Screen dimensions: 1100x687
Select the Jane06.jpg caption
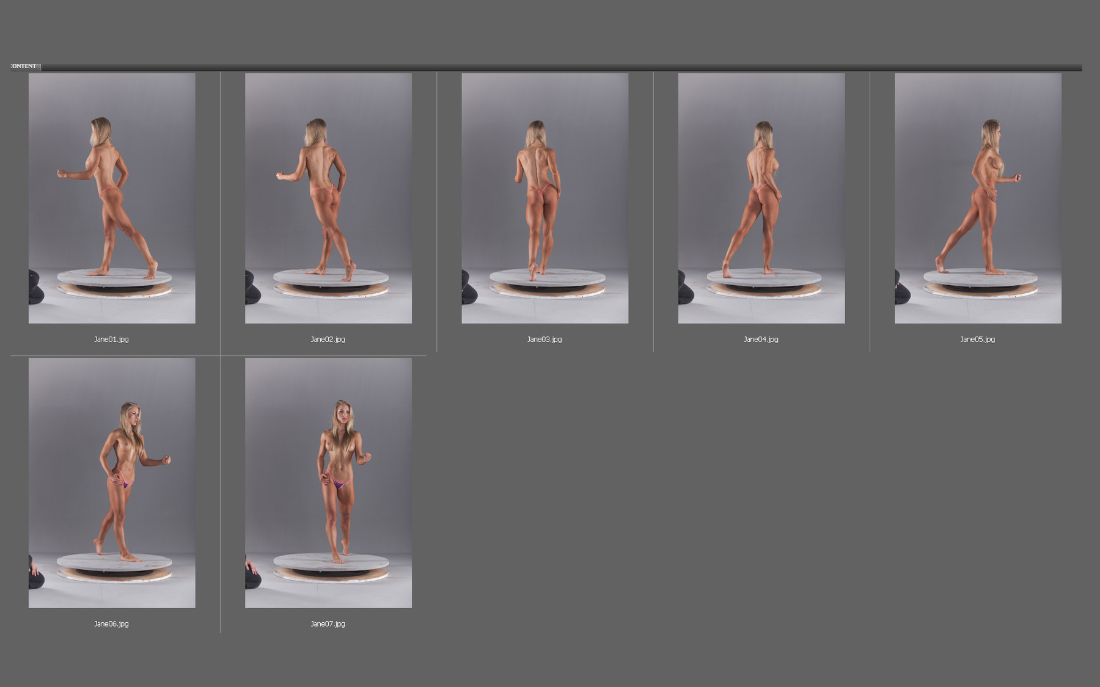[112, 624]
